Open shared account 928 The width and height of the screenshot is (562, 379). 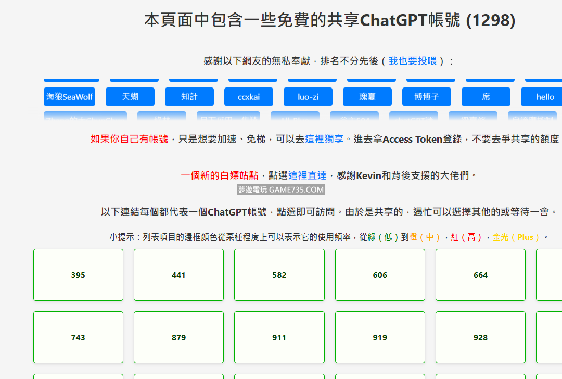(x=481, y=337)
